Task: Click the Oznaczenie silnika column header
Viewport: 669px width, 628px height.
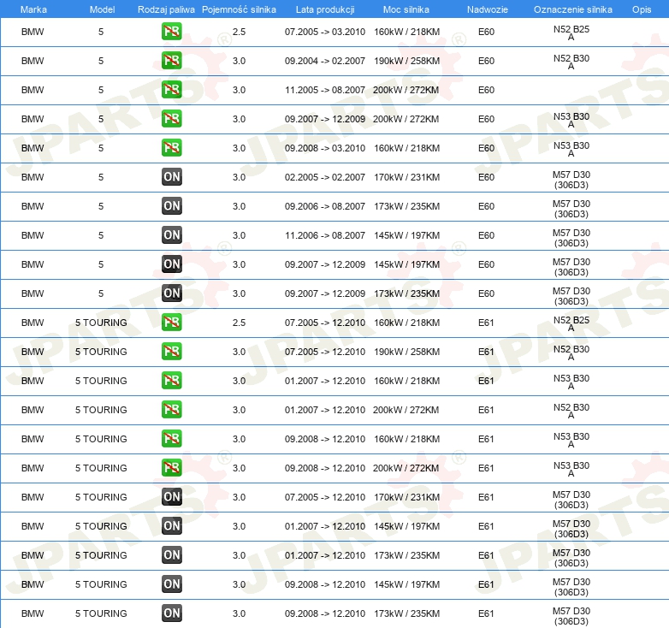Action: click(x=573, y=9)
